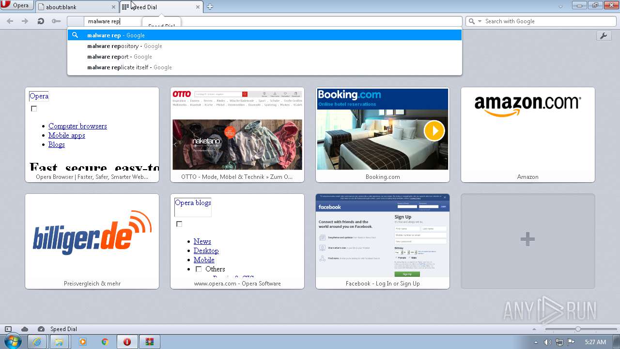Click the 'Opera blogs' heading link
Image resolution: width=620 pixels, height=349 pixels.
click(x=193, y=203)
